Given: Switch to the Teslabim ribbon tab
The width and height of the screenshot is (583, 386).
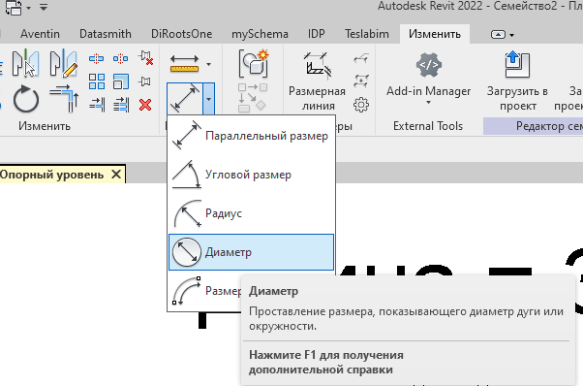Looking at the screenshot, I should tap(367, 34).
